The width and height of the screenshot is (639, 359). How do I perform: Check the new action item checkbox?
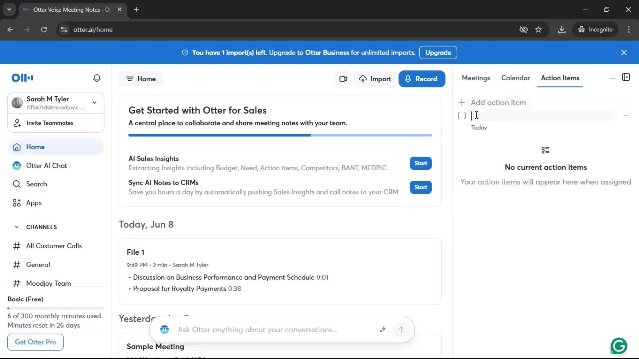tap(462, 116)
